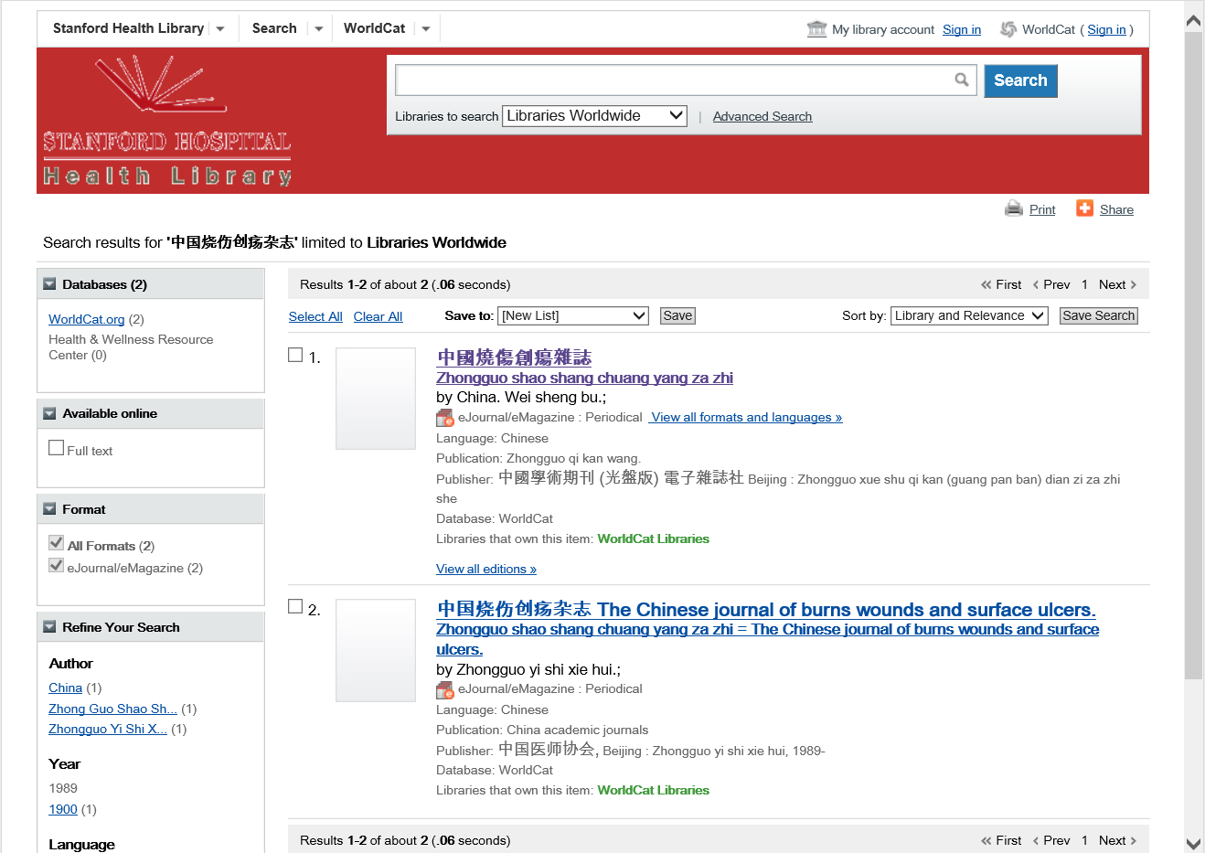
Task: Click the page vertical scrollbar down arrow
Action: click(x=1193, y=843)
